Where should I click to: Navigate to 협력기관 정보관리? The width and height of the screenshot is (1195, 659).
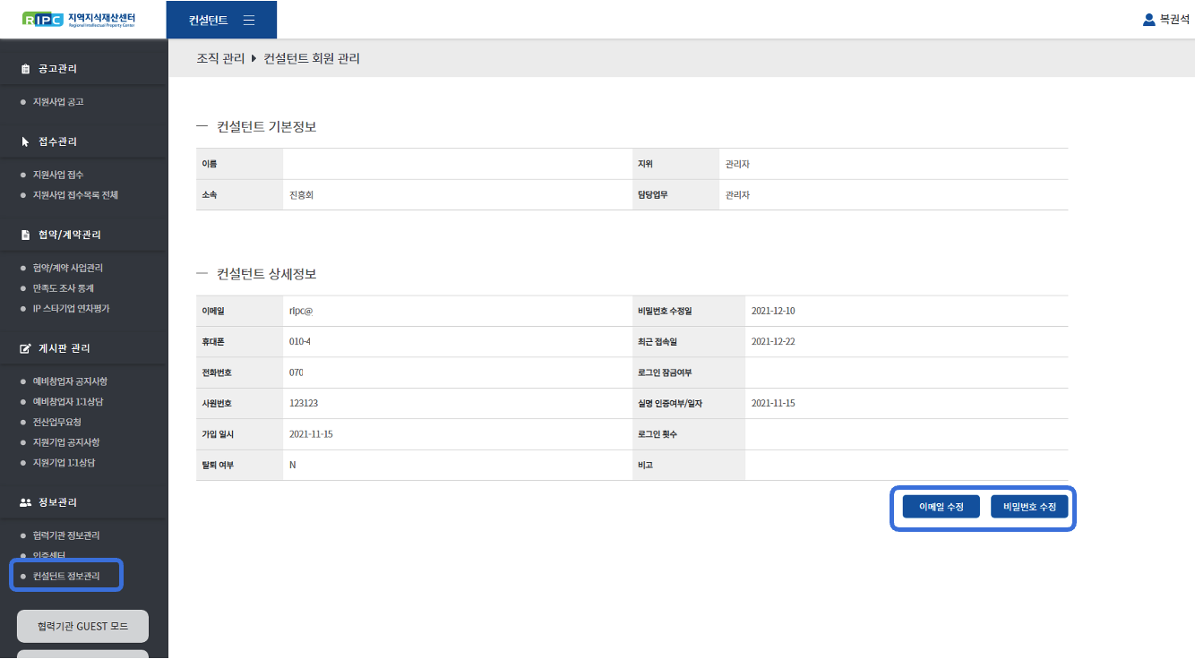(66, 535)
